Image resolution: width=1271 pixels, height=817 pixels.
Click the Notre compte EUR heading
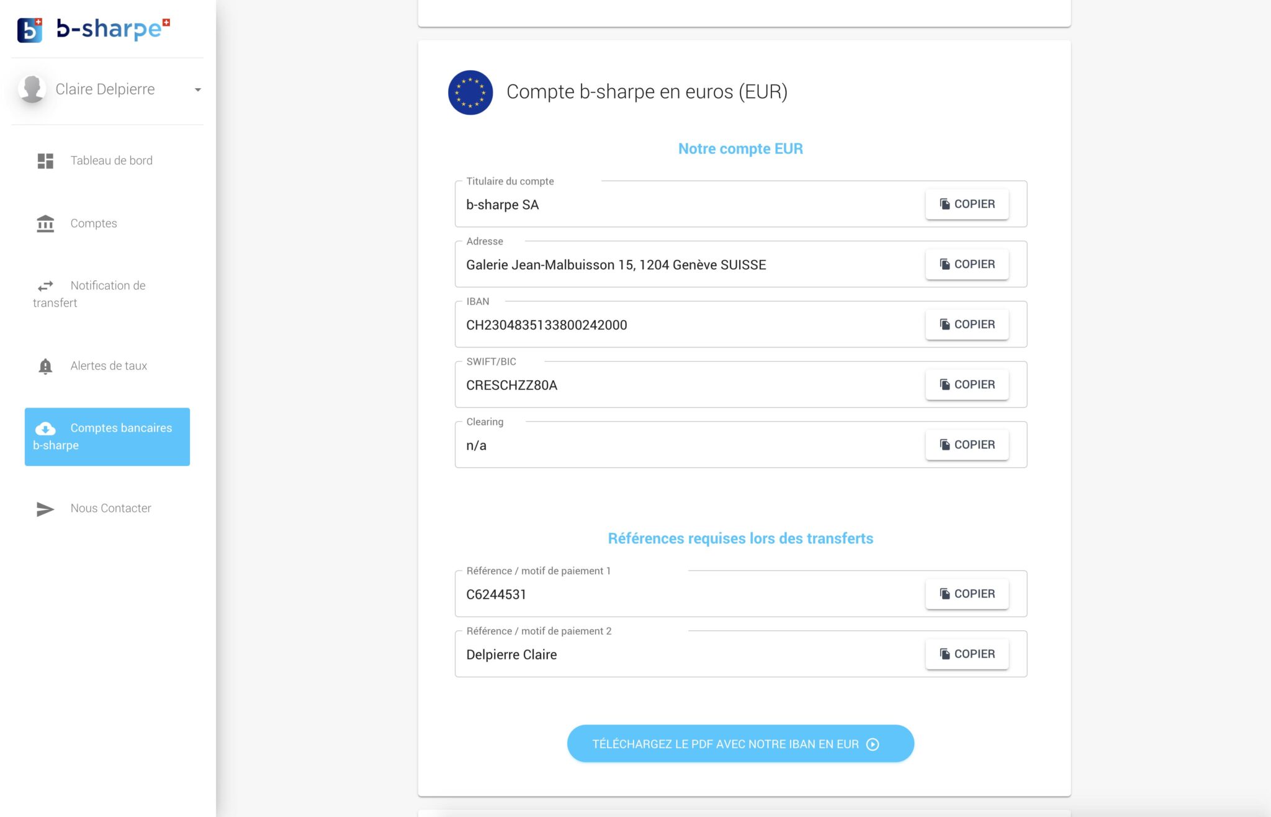coord(740,149)
